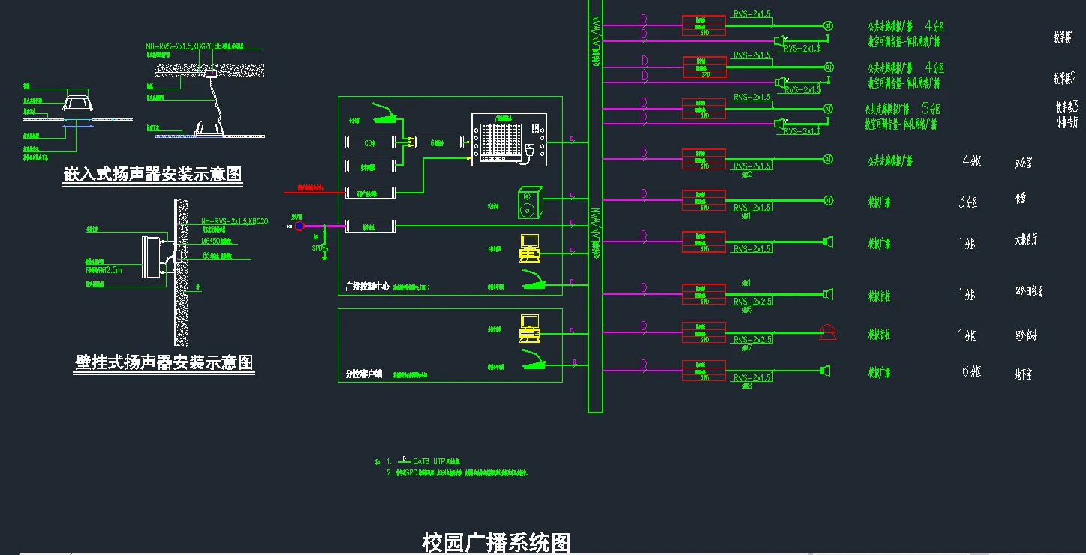Select the RVS-2x1.5 label on the top branch

(x=750, y=13)
